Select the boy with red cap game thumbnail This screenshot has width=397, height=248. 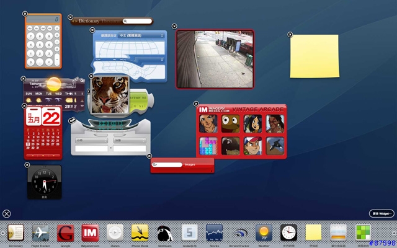pos(252,146)
